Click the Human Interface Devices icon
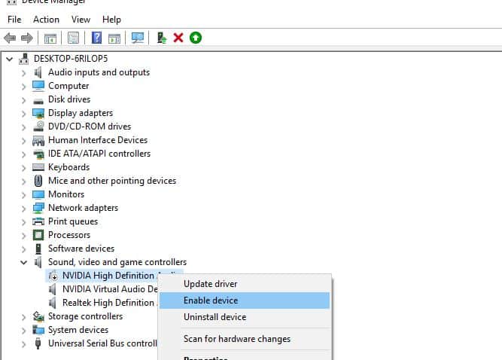This screenshot has width=502, height=360. point(38,140)
